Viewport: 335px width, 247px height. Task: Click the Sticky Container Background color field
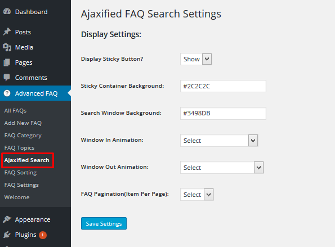(223, 86)
